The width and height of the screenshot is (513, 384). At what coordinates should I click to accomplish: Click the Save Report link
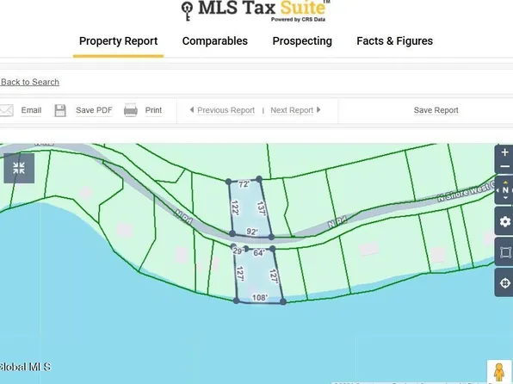436,110
